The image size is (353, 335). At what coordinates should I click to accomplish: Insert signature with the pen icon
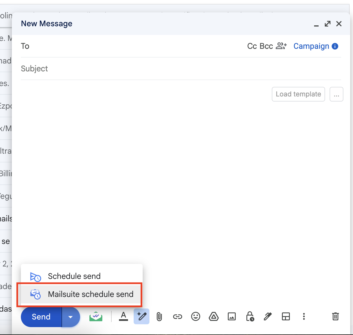(268, 316)
